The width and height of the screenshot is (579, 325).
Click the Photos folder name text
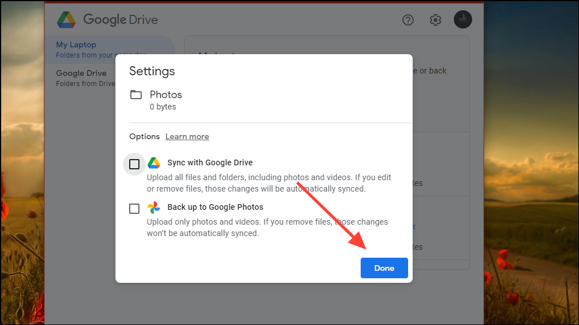(x=166, y=95)
